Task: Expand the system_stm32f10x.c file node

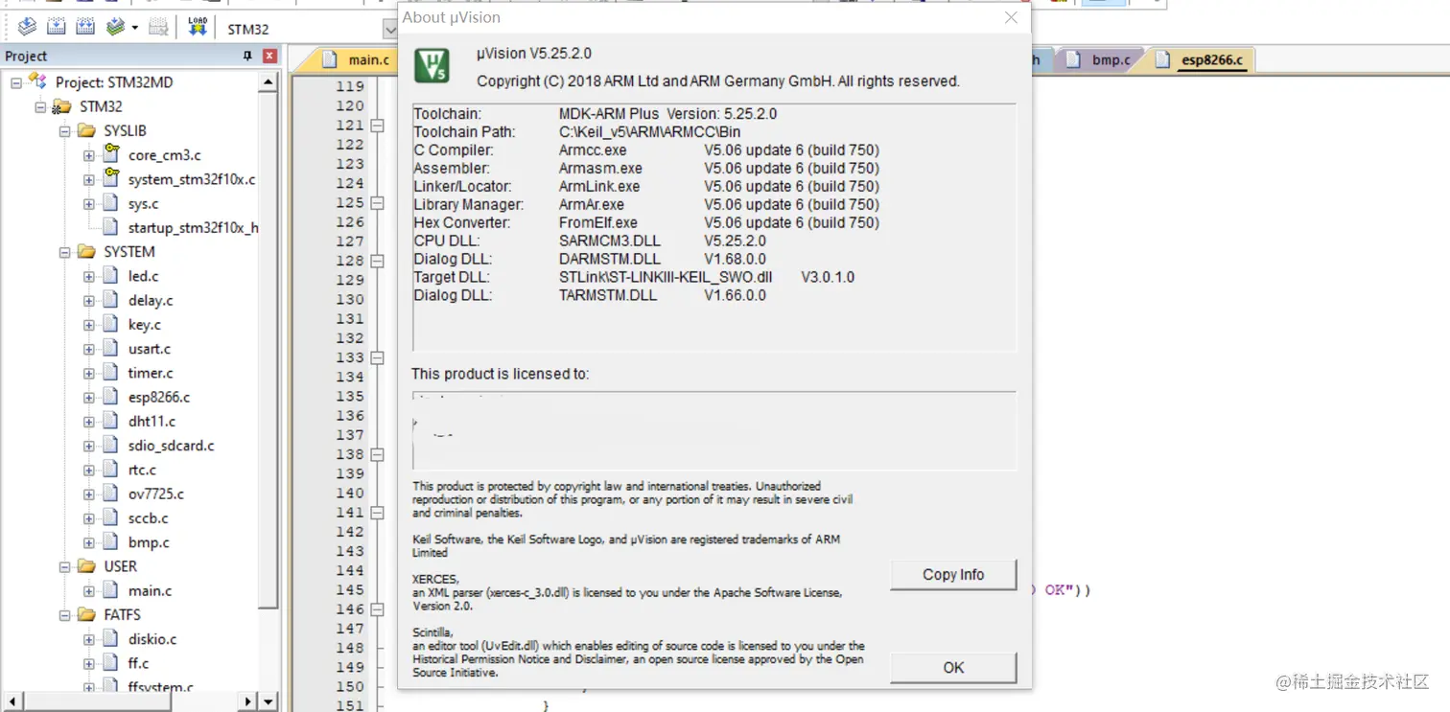Action: point(89,179)
